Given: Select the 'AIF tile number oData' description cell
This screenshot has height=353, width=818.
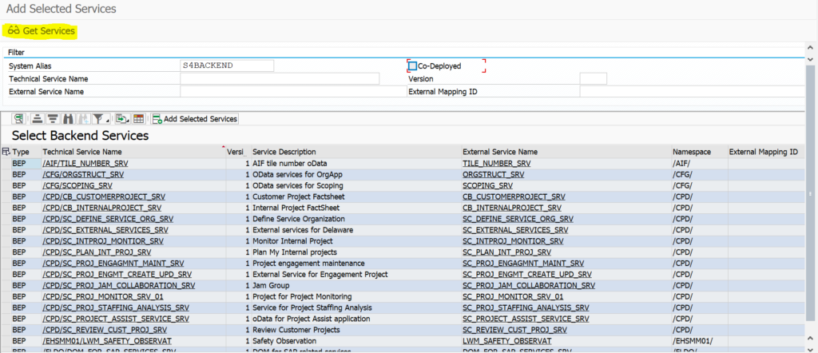Looking at the screenshot, I should coord(355,163).
